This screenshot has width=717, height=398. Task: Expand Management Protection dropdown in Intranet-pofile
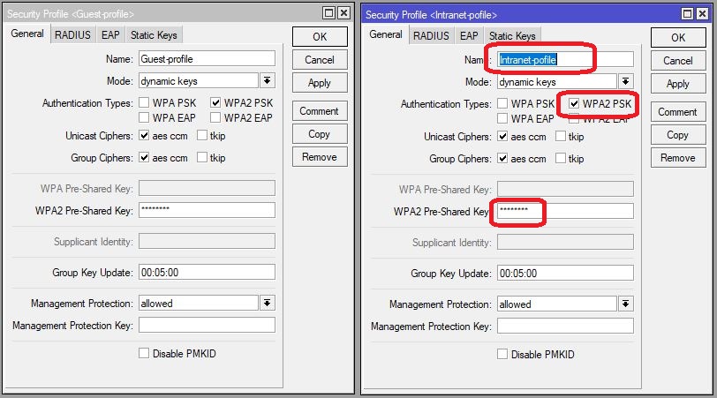click(626, 304)
